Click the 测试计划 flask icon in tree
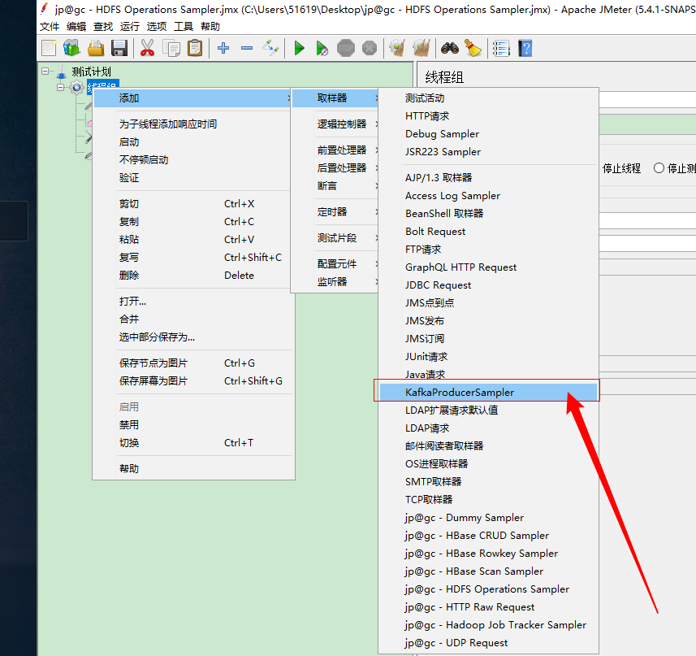Screen dimensions: 696x656 [61, 72]
